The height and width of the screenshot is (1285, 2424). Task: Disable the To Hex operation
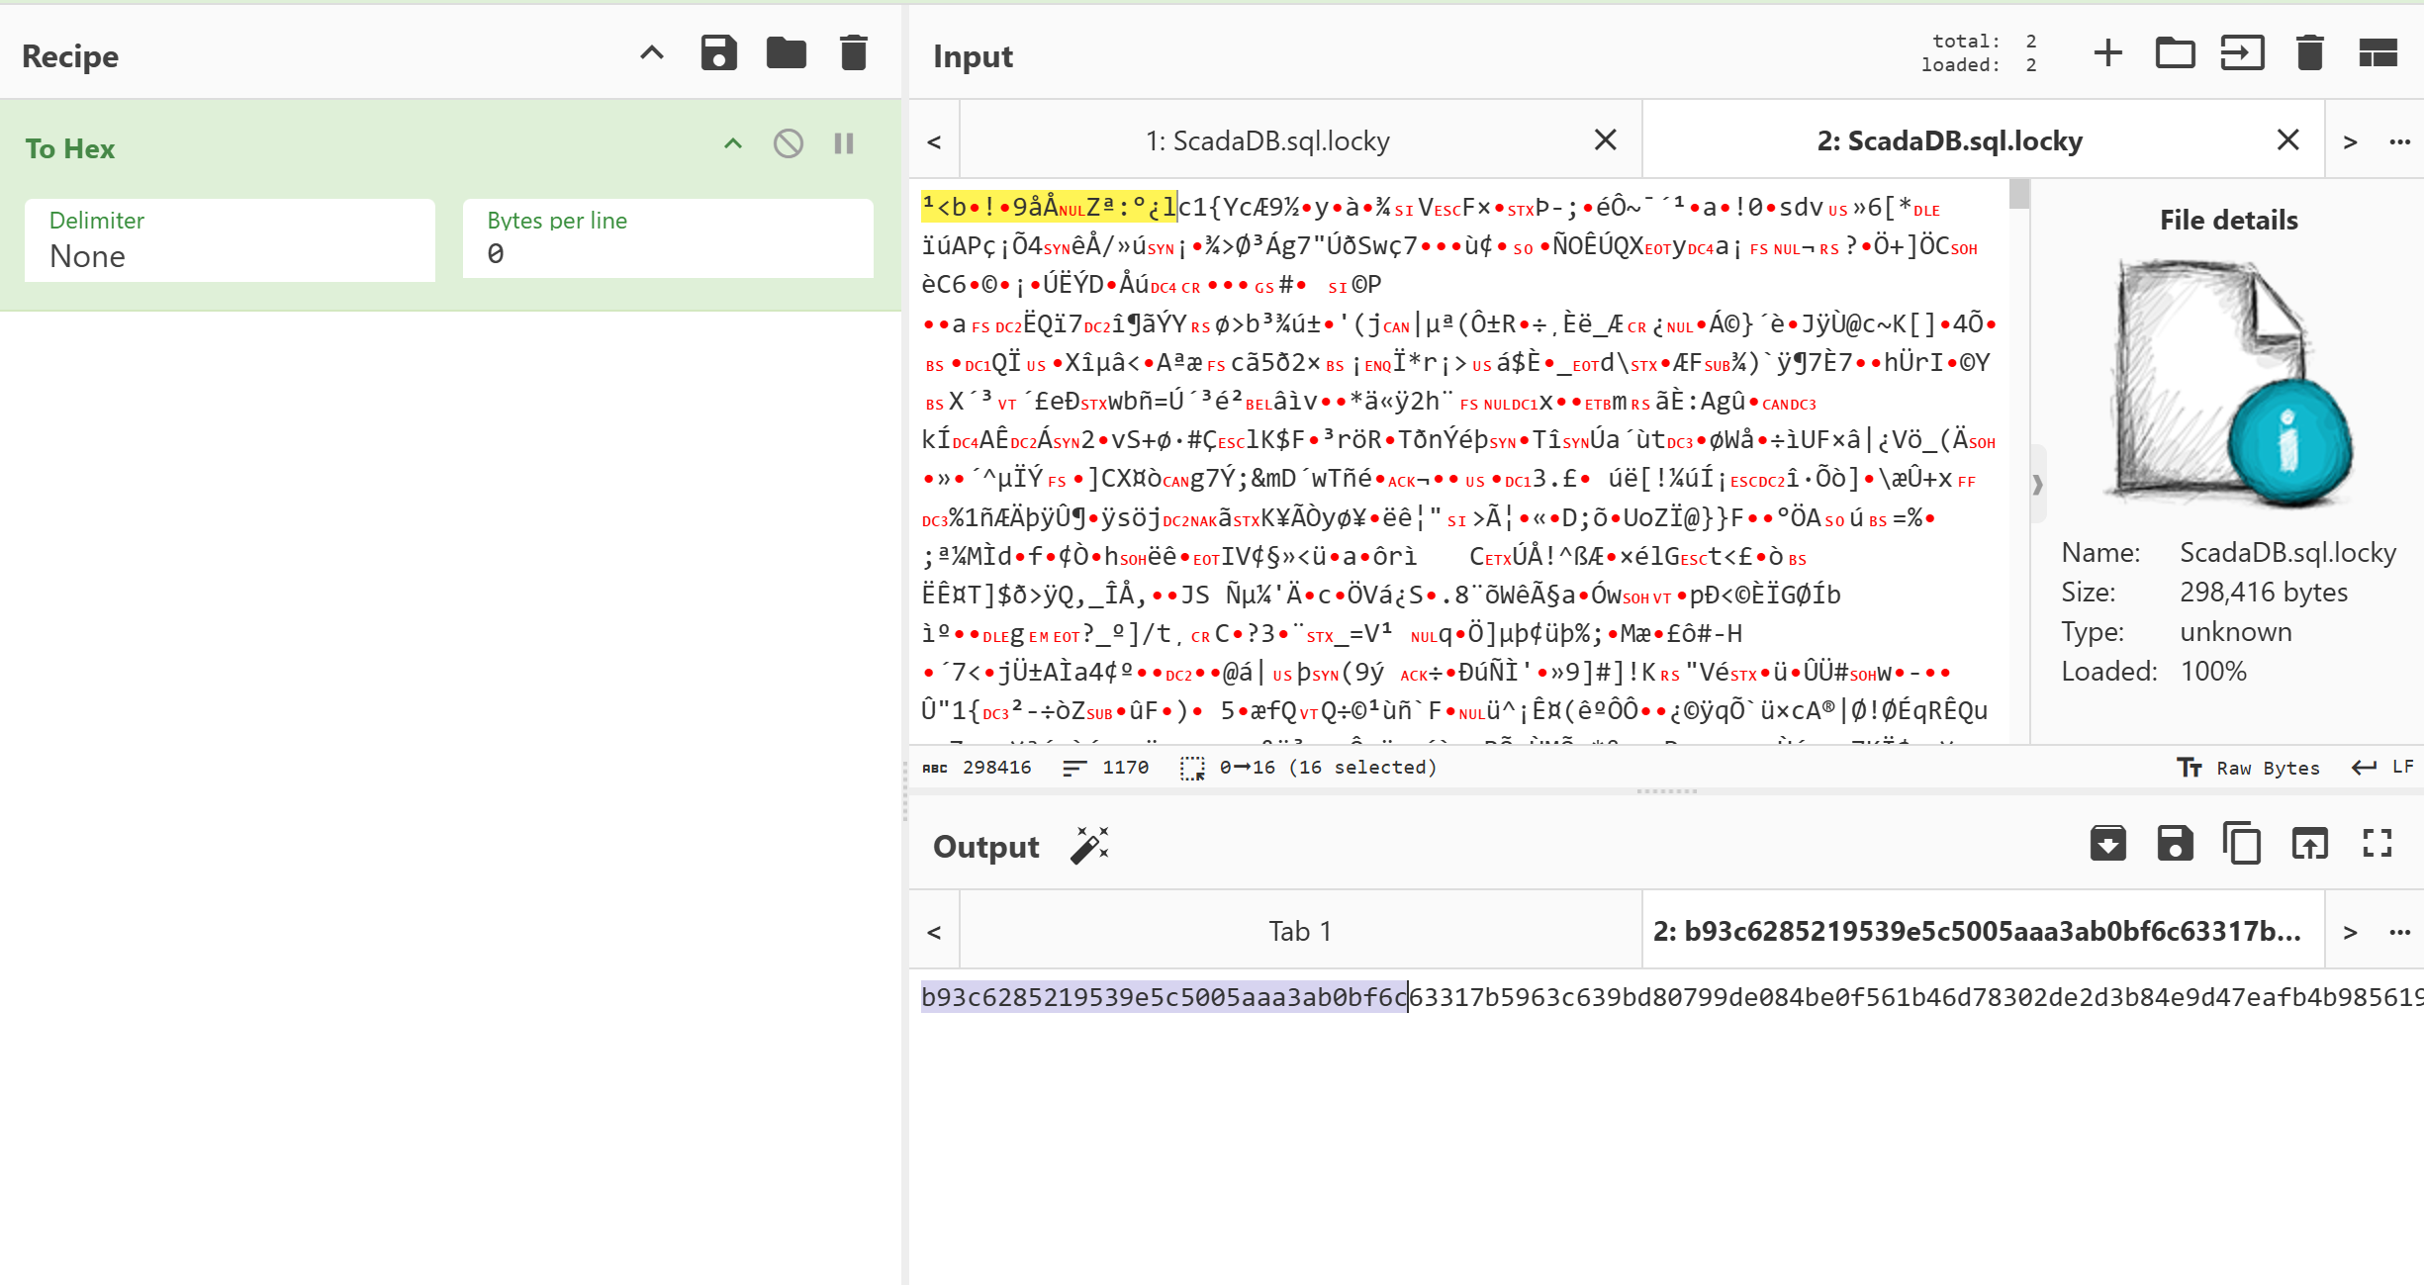(x=788, y=144)
